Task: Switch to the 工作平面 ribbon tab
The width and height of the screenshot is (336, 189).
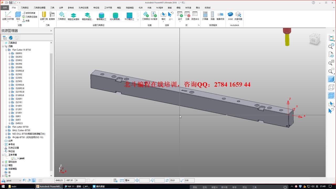Action: tap(108, 8)
